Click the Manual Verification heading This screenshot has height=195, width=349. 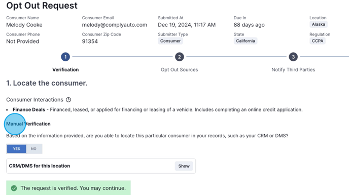[x=28, y=124]
